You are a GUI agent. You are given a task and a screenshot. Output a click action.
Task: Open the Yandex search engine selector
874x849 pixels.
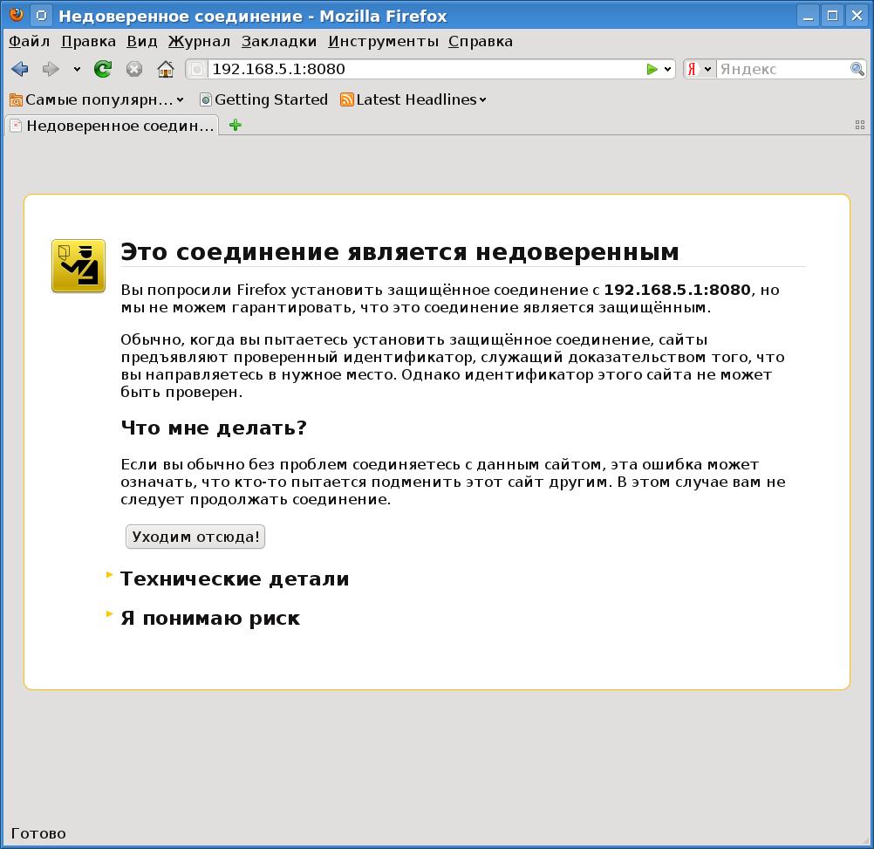point(700,69)
